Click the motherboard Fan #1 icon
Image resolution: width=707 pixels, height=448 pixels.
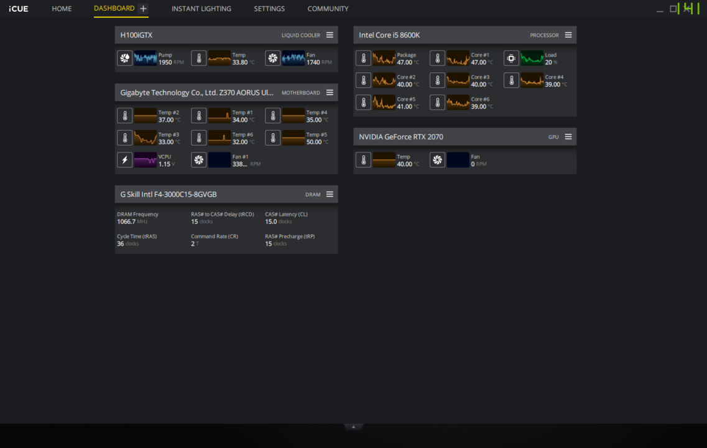[x=199, y=160]
